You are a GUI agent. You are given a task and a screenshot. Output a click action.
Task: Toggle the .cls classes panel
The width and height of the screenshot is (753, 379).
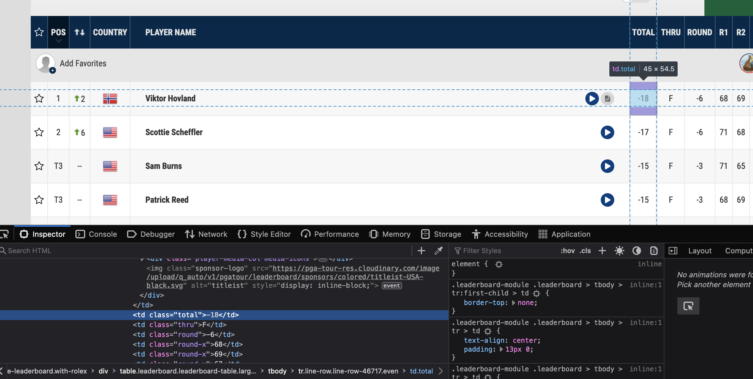pos(585,251)
